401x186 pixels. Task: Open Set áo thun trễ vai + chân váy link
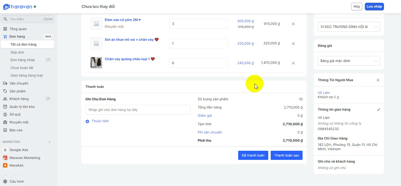click(x=132, y=40)
